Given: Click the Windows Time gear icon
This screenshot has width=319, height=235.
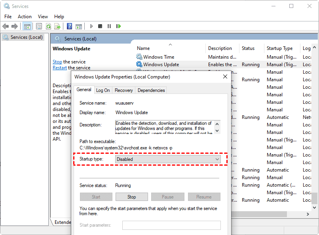Looking at the screenshot, I should click(x=139, y=57).
